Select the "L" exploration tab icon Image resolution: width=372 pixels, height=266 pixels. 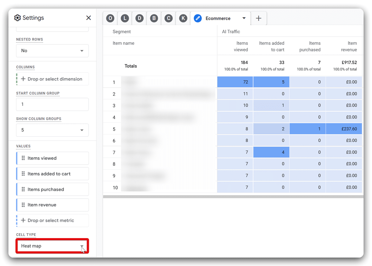tap(125, 18)
